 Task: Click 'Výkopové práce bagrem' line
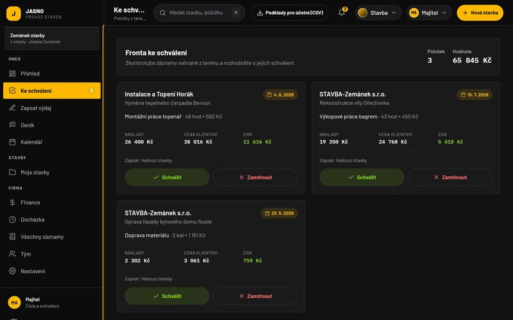click(369, 116)
